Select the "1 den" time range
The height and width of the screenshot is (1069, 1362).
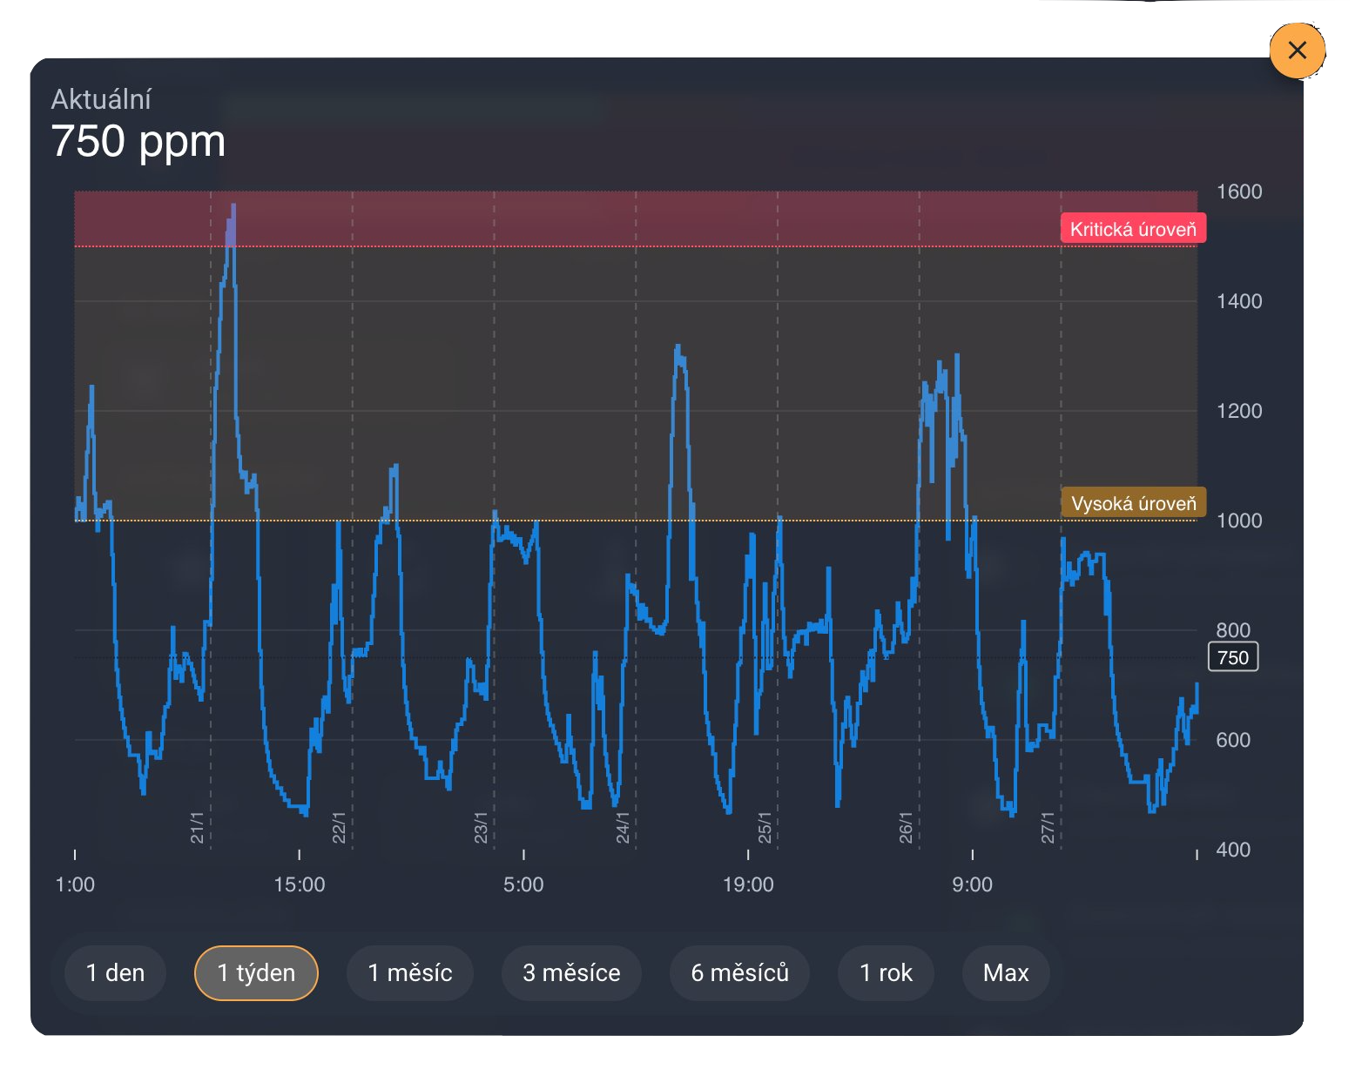point(114,973)
